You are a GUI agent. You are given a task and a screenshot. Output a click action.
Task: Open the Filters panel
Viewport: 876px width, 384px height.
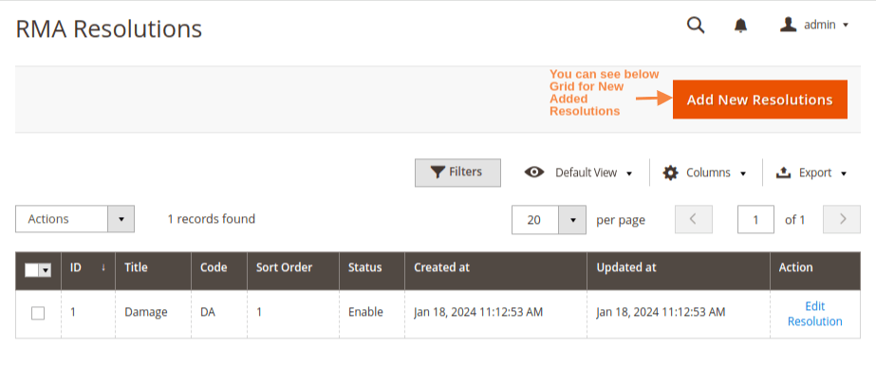457,173
